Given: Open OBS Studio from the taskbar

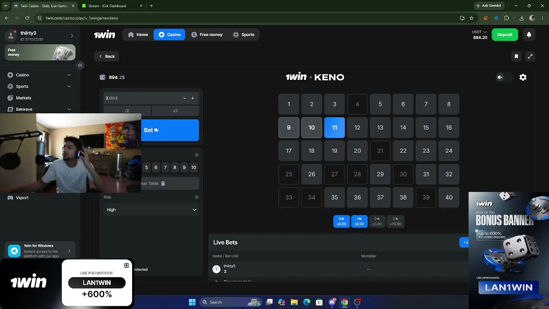Looking at the screenshot, I should 357,302.
